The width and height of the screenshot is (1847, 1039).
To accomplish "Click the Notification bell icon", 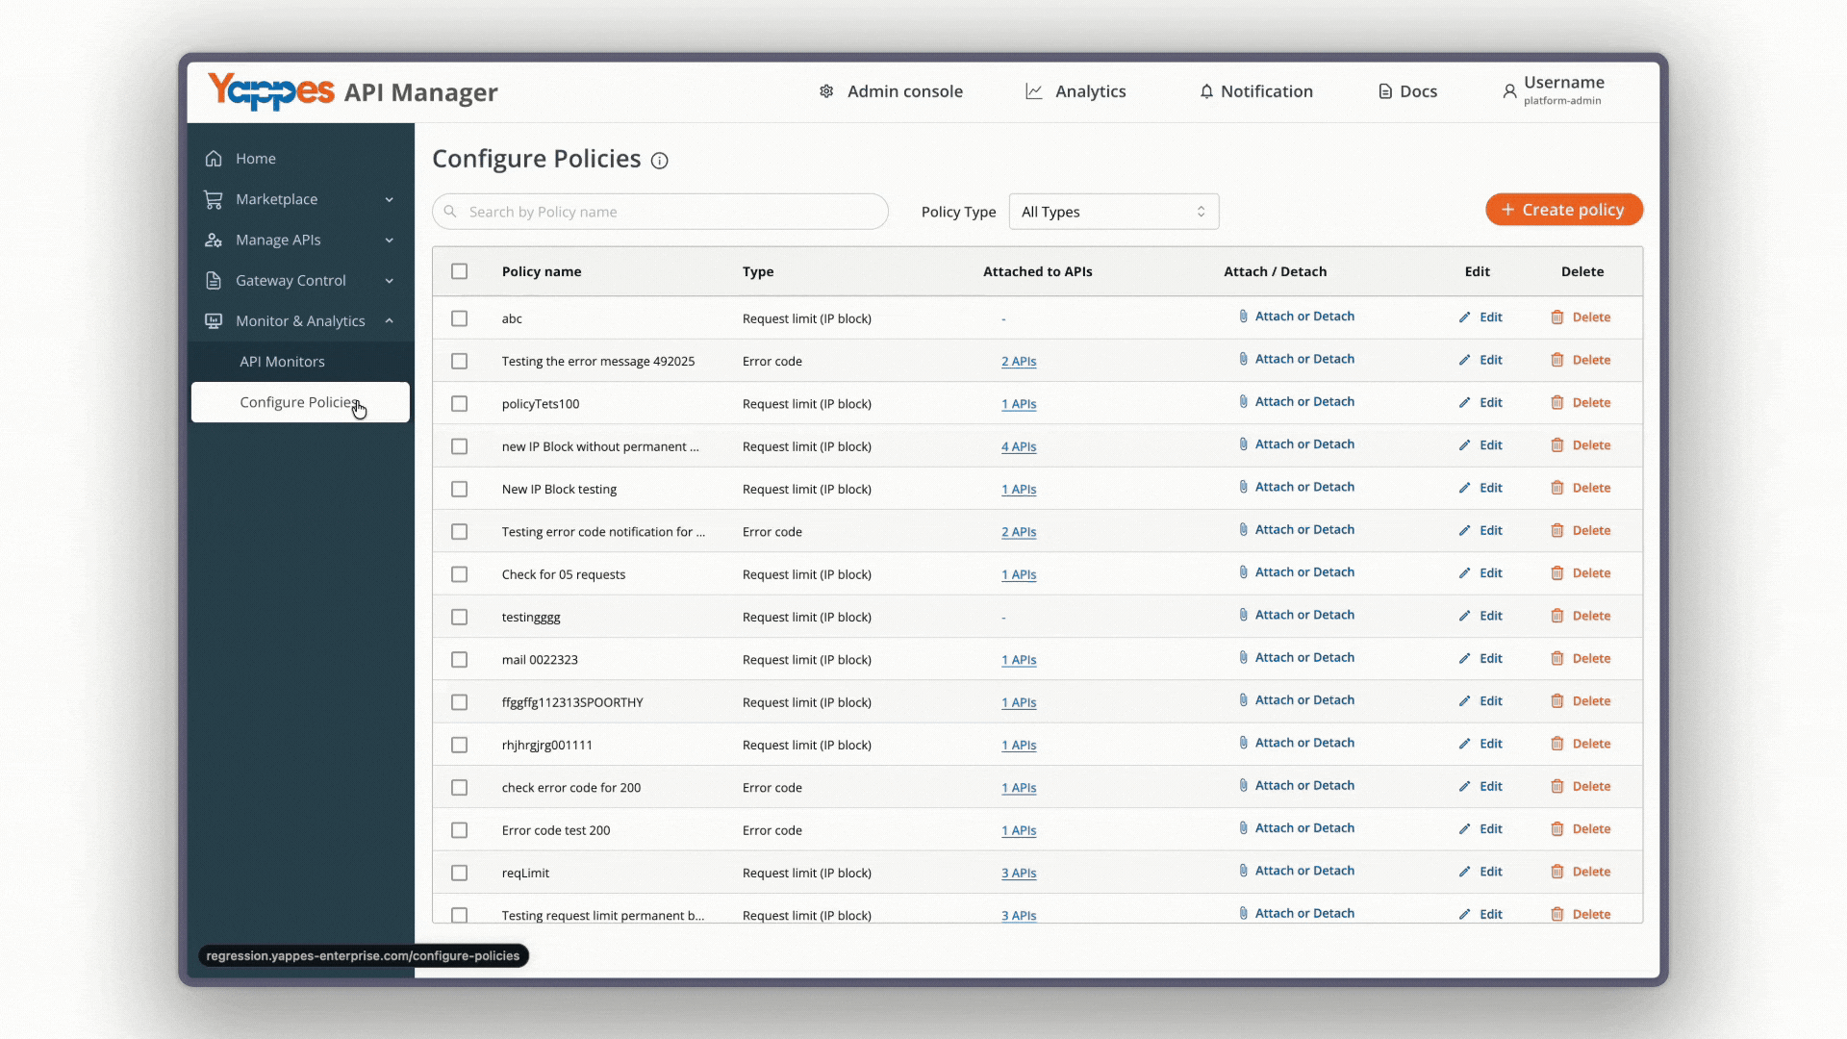I will pyautogui.click(x=1206, y=91).
